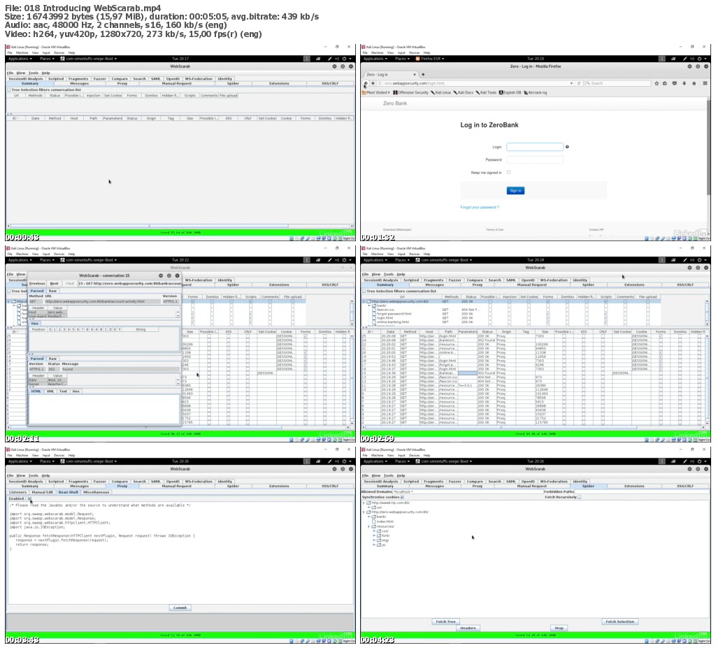716x648 pixels.
Task: In the 00:01:32 frame, click the 'Password' input field
Action: click(x=535, y=159)
